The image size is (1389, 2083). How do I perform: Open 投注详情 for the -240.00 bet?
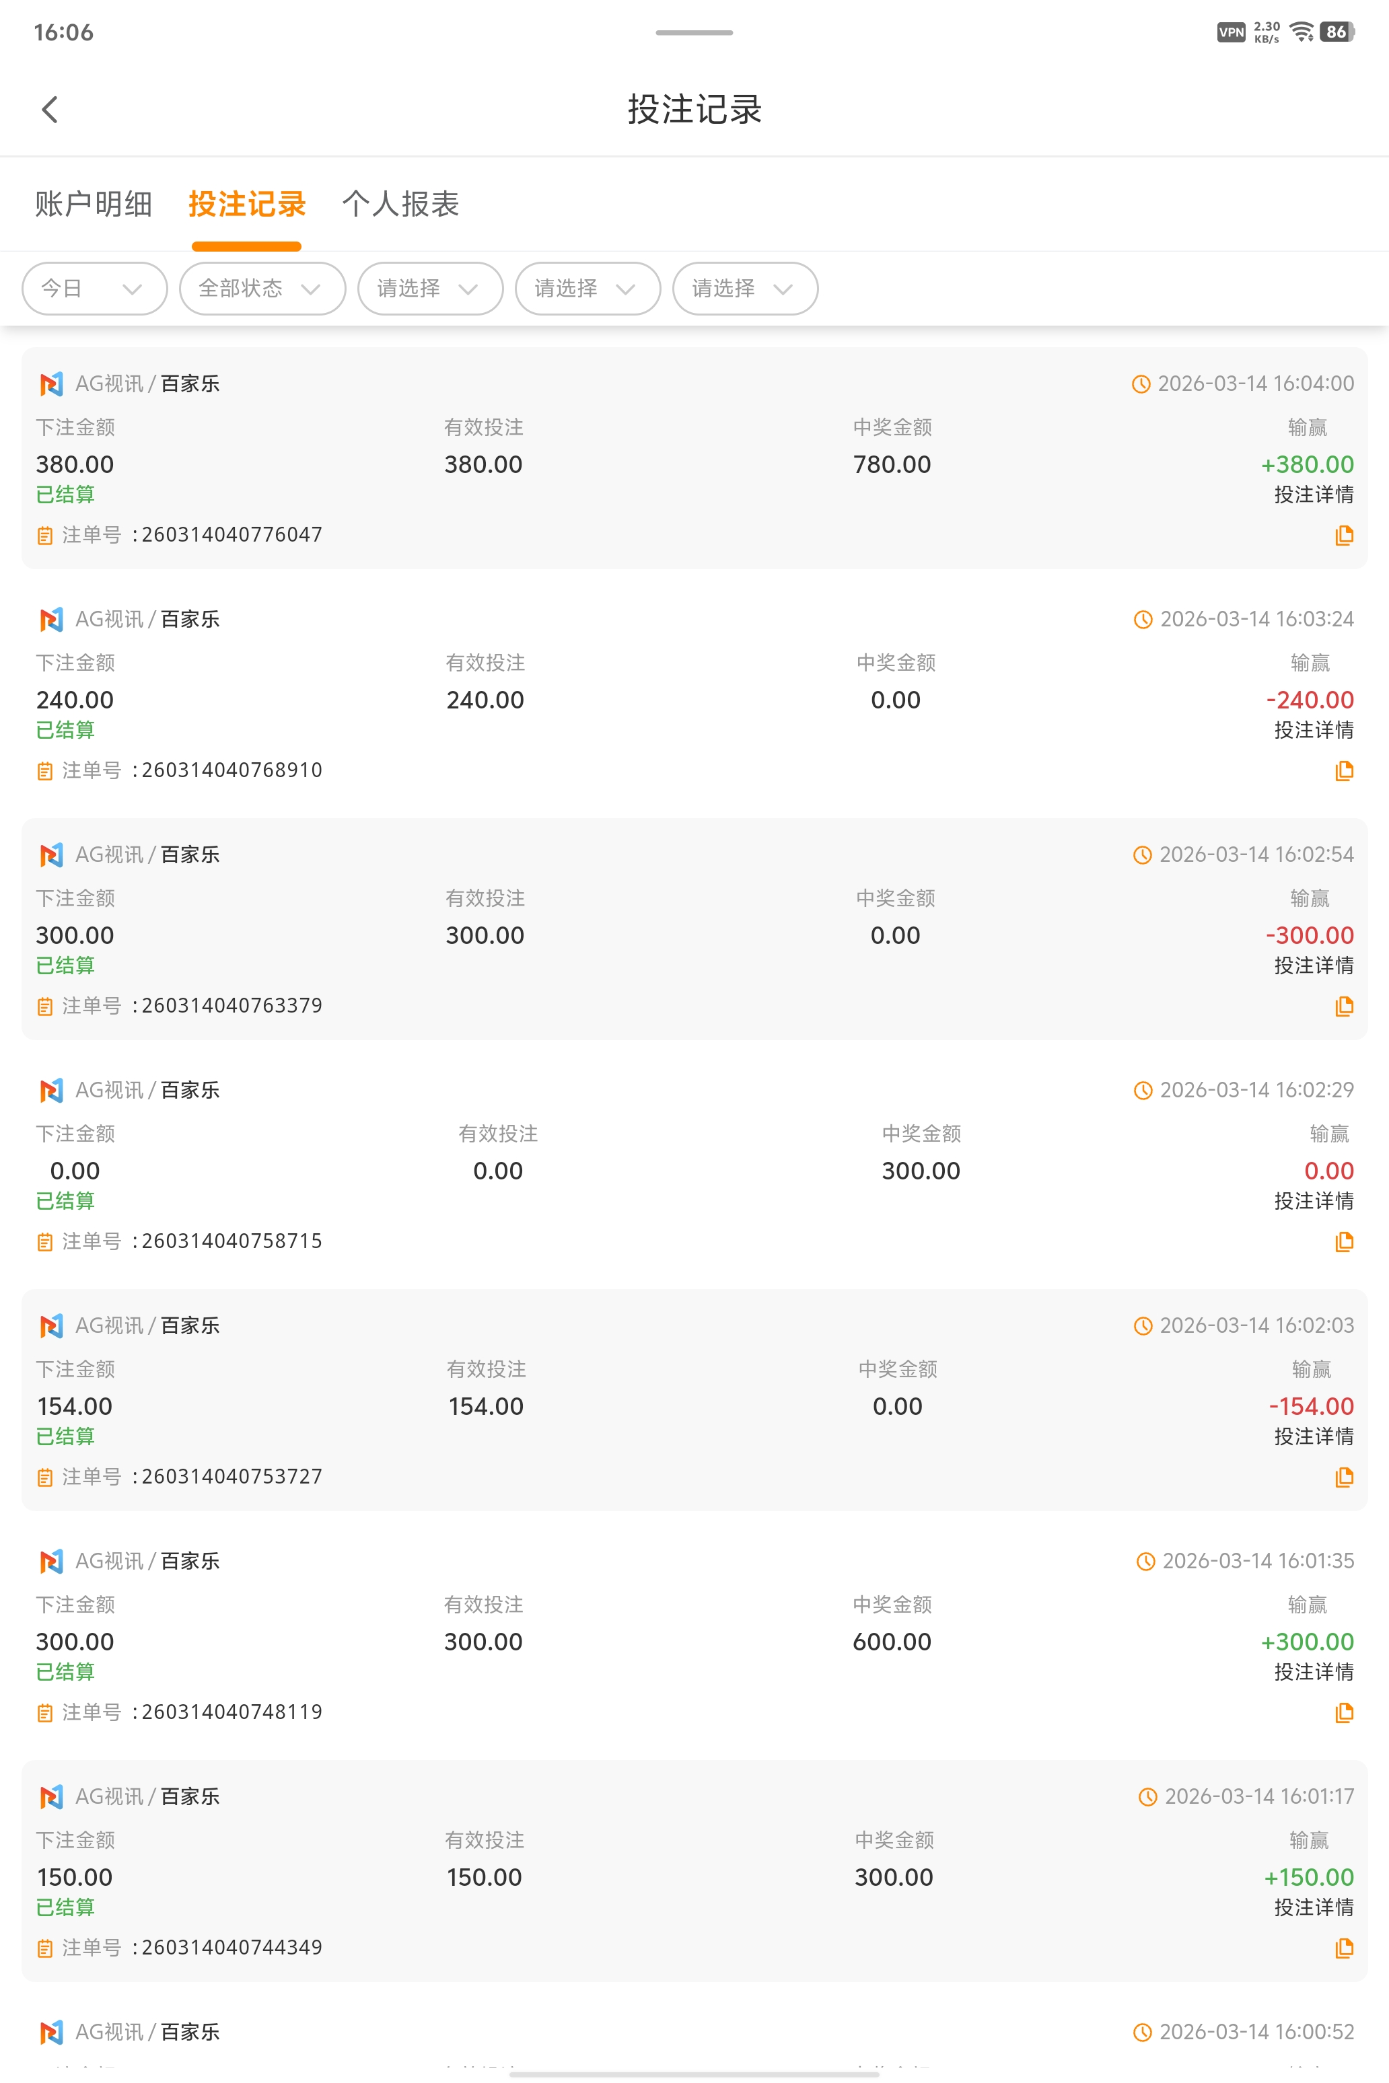point(1313,731)
